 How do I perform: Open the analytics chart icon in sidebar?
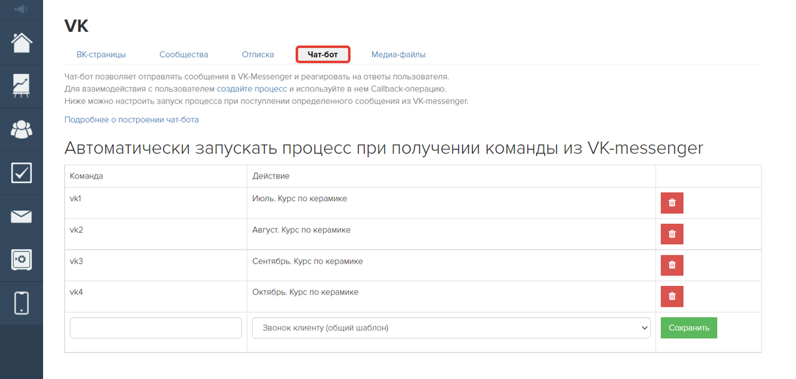click(21, 86)
